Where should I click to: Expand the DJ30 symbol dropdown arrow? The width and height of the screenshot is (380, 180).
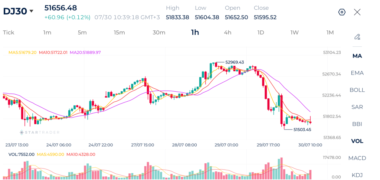31,11
